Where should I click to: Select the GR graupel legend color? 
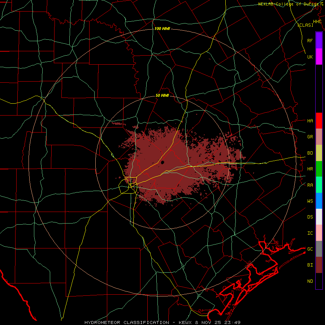(319, 137)
